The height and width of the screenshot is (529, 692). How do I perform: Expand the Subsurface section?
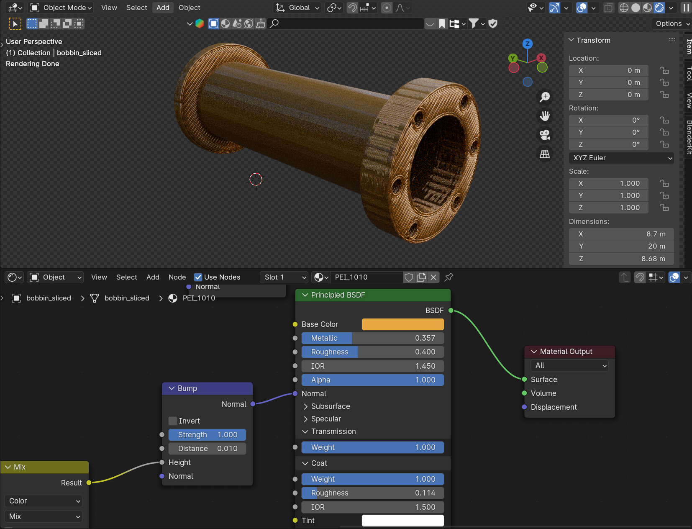[x=326, y=406]
